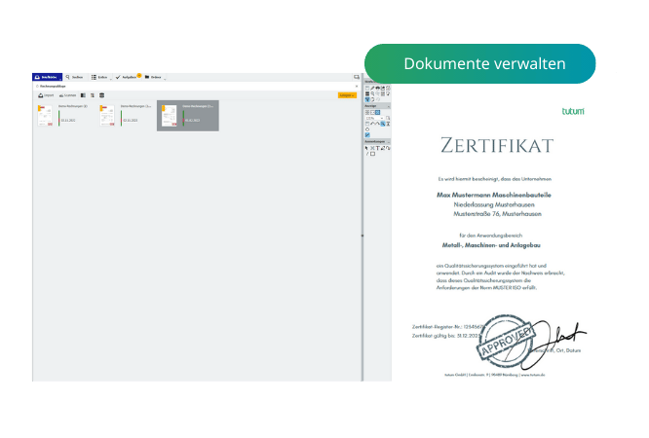Click the magnifier search icon in the viewer toolbar
The image size is (649, 438).
click(372, 93)
